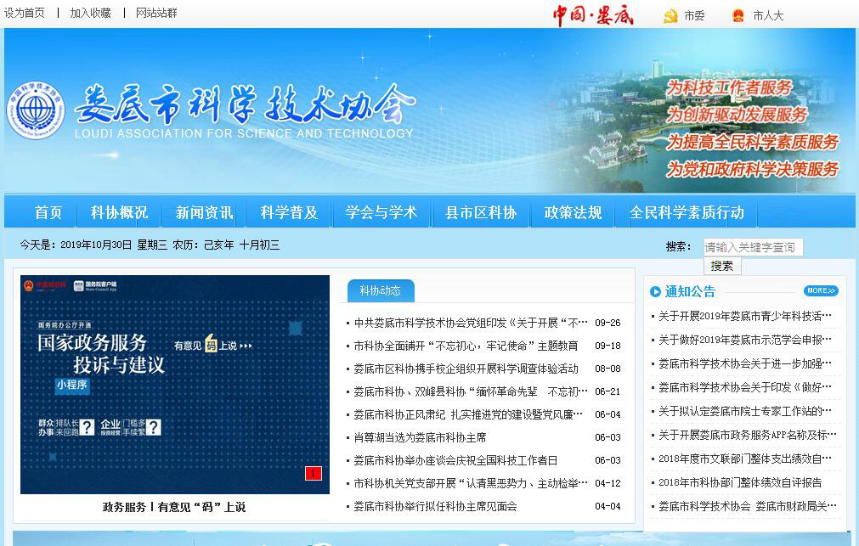Go to 新闻资讯 in the navigation bar

pyautogui.click(x=204, y=212)
